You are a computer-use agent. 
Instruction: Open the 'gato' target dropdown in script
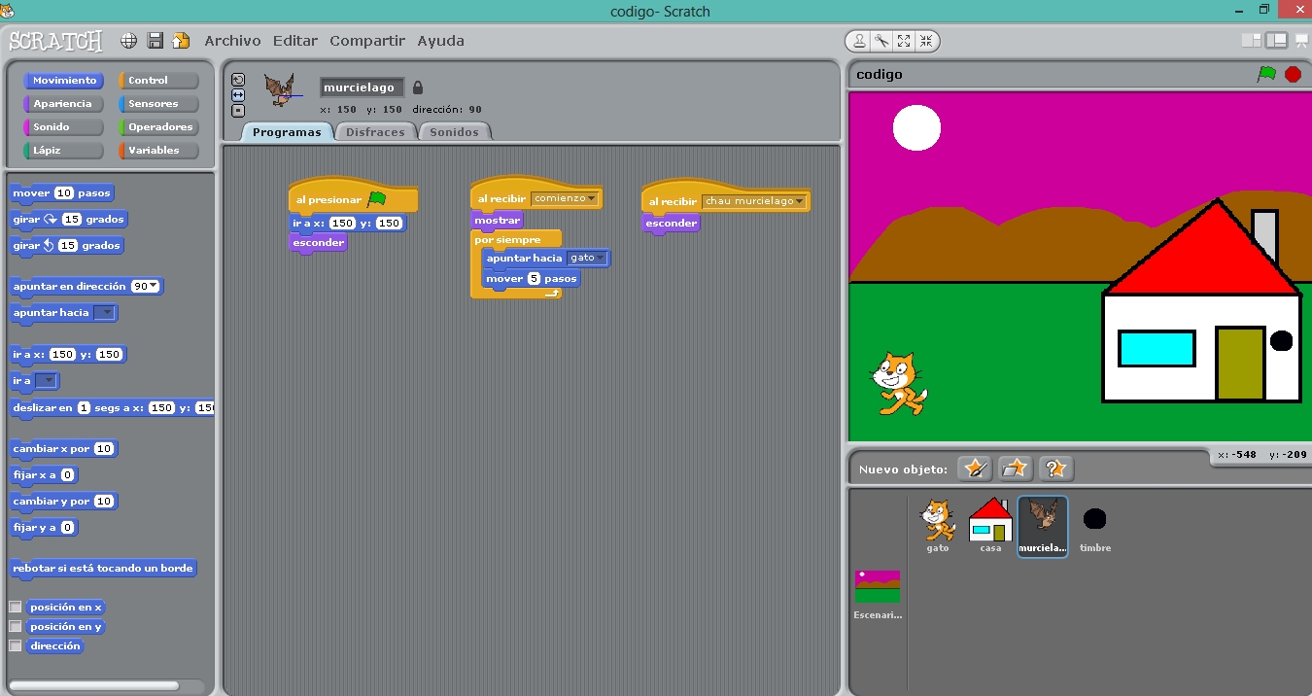[602, 259]
